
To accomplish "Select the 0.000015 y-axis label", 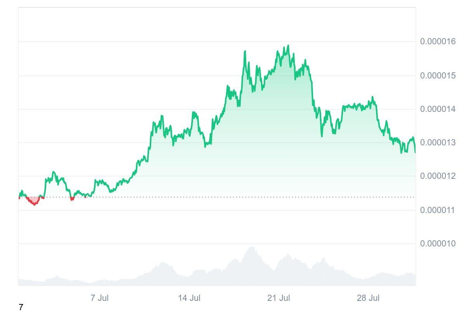I will [x=438, y=75].
